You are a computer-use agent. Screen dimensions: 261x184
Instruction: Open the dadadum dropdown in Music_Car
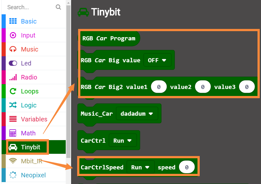tap(137, 113)
